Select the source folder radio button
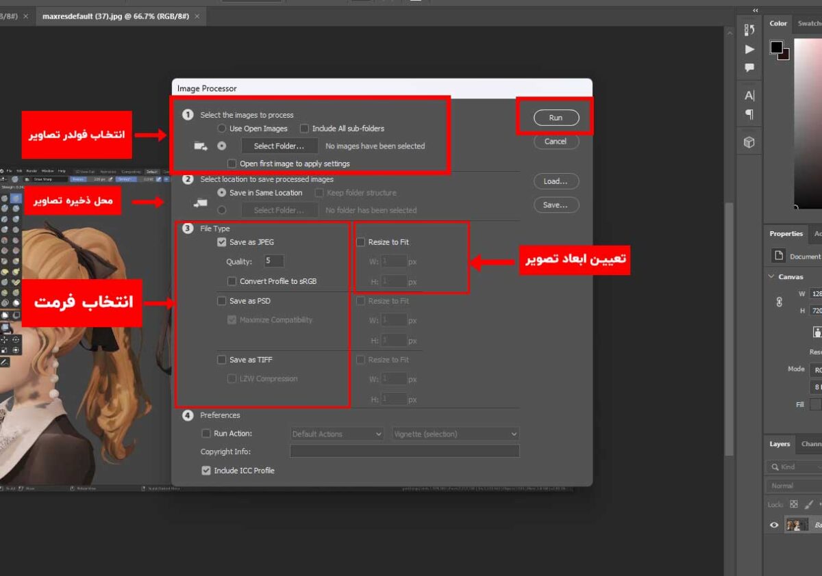 click(221, 146)
